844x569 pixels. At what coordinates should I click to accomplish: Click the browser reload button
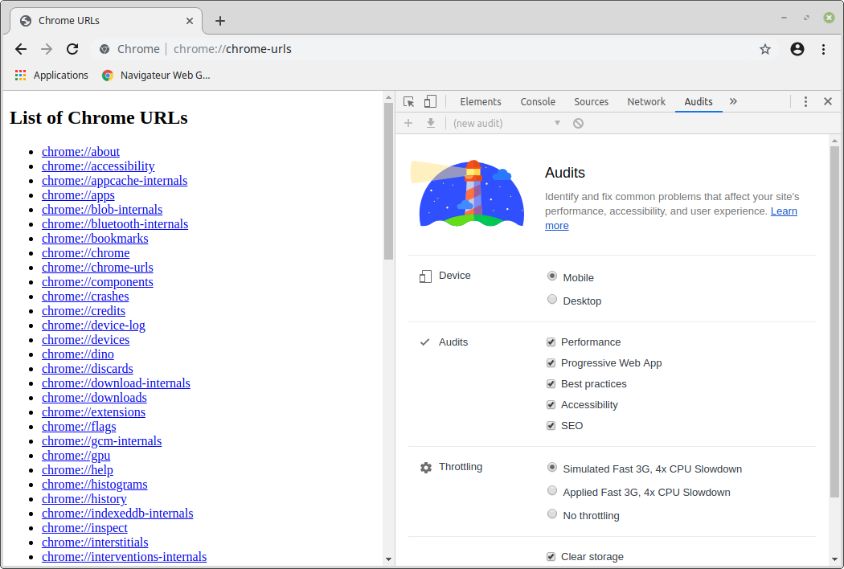click(x=72, y=49)
